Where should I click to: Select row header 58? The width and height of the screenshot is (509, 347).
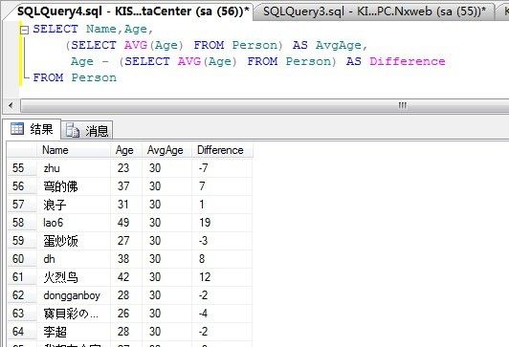click(x=22, y=223)
